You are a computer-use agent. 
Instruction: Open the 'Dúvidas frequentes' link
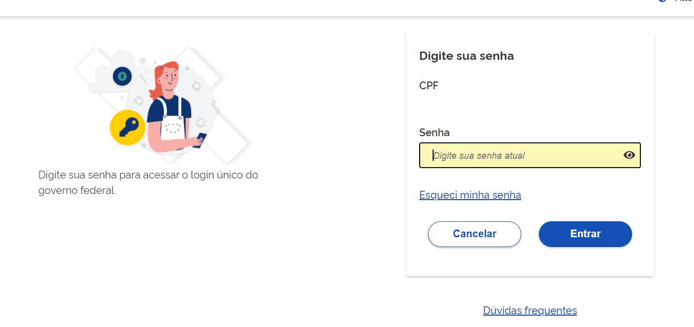click(x=530, y=310)
